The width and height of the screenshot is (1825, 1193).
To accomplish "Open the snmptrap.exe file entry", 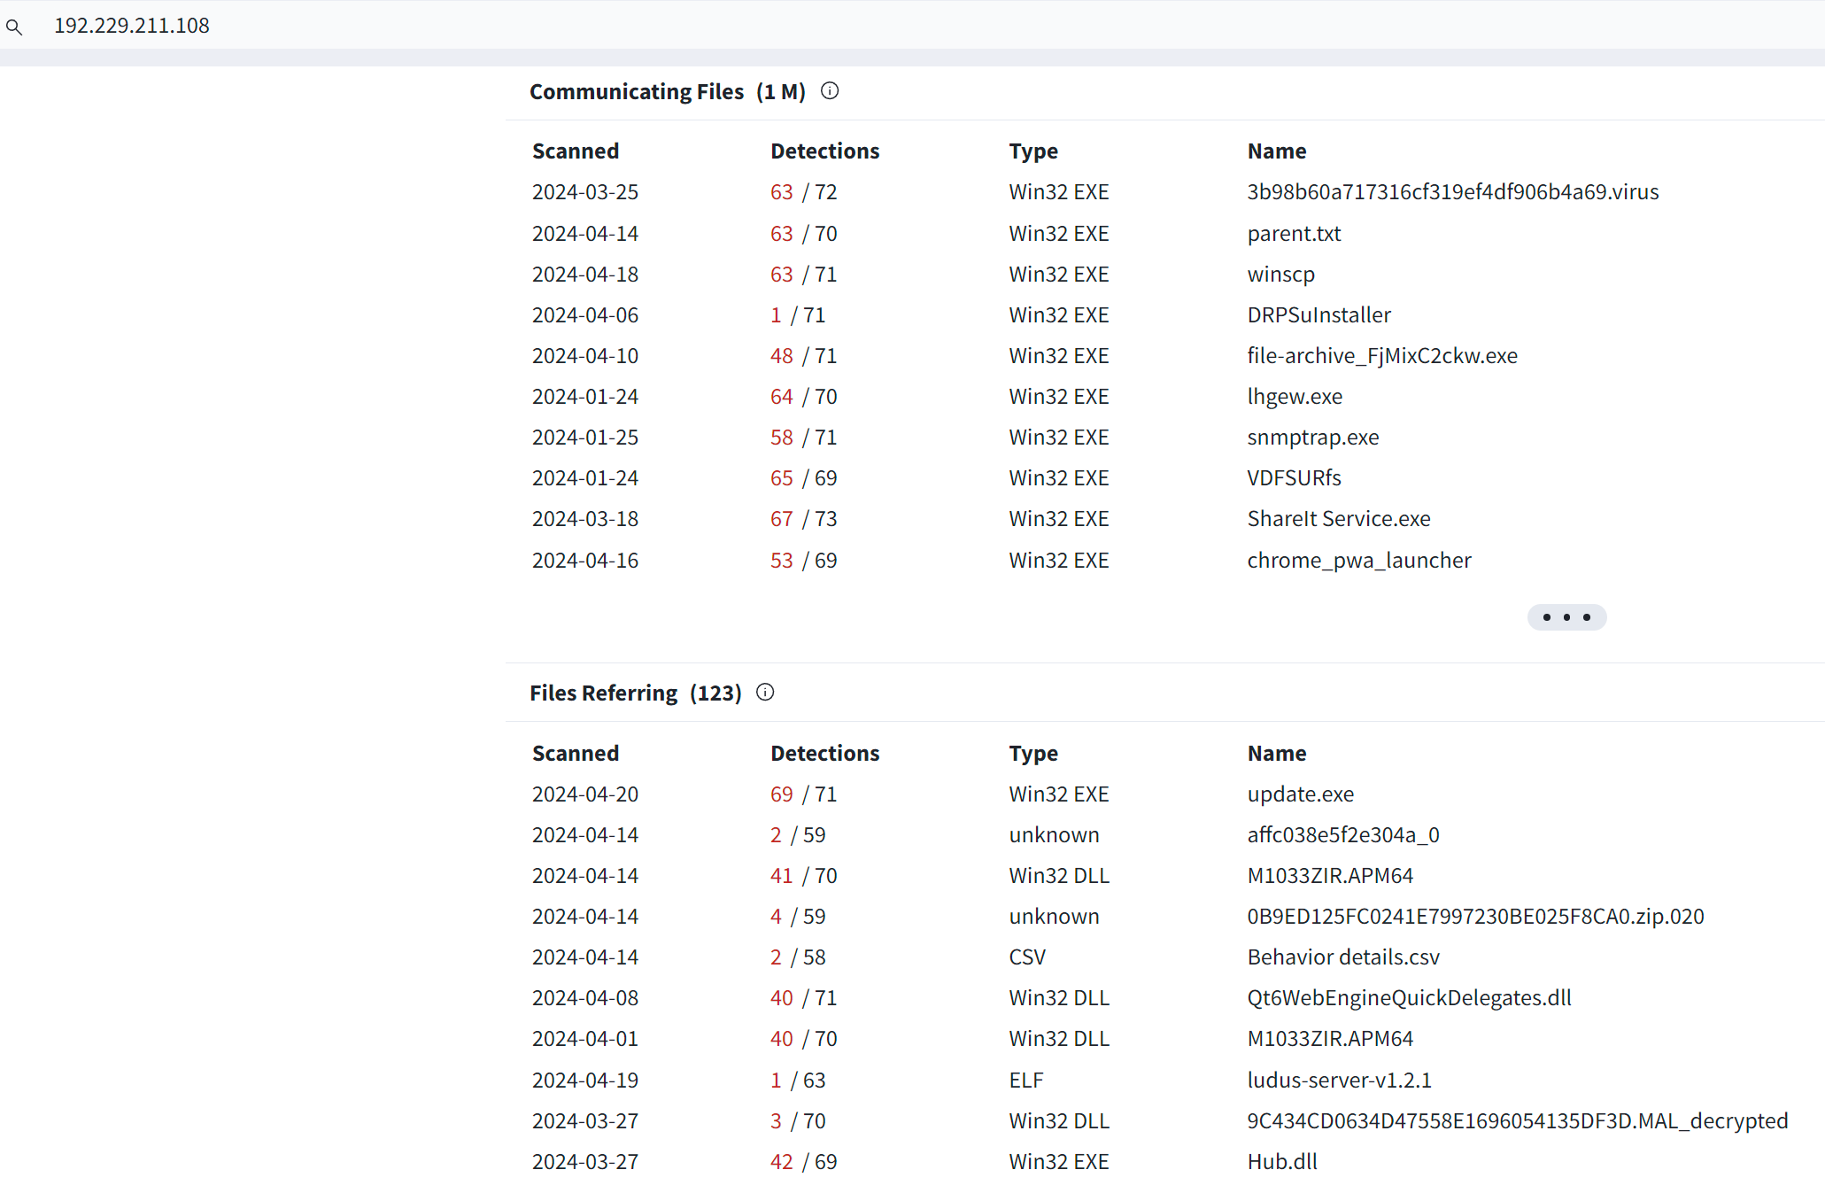I will [1313, 438].
